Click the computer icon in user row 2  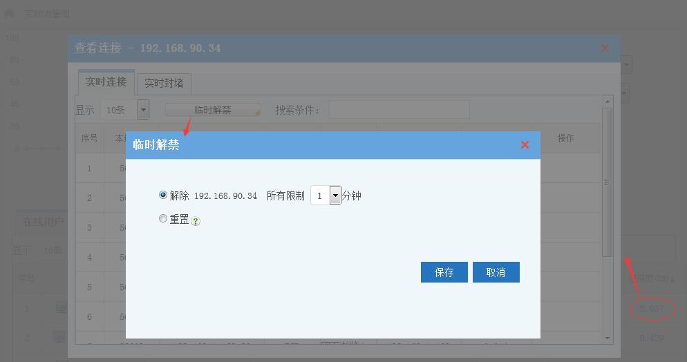(61, 338)
